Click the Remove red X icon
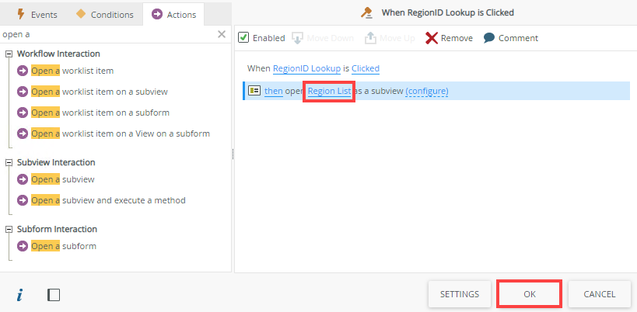 coord(431,38)
